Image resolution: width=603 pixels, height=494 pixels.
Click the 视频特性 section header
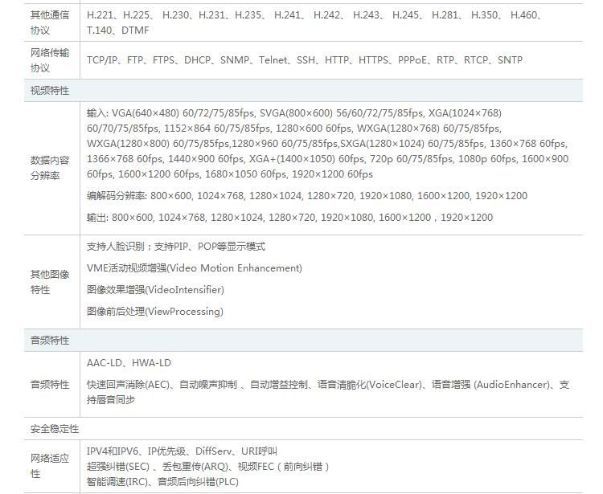point(50,90)
